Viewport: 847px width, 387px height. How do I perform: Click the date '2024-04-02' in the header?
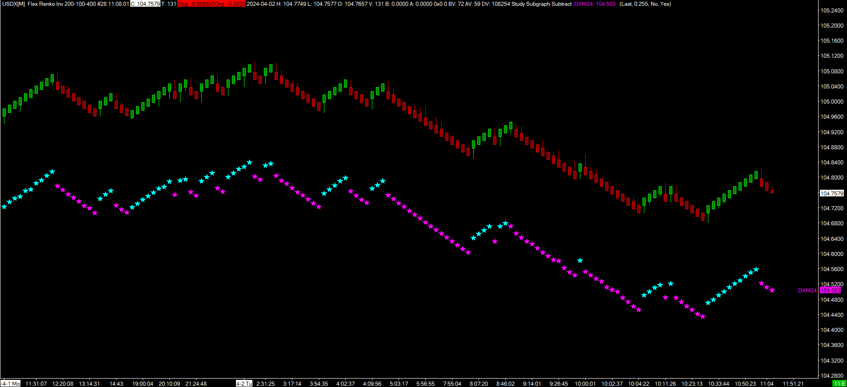point(260,4)
